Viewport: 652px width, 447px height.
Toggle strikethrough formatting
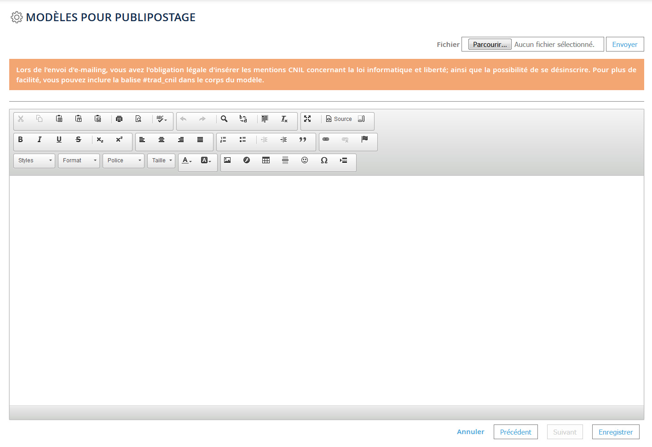78,140
